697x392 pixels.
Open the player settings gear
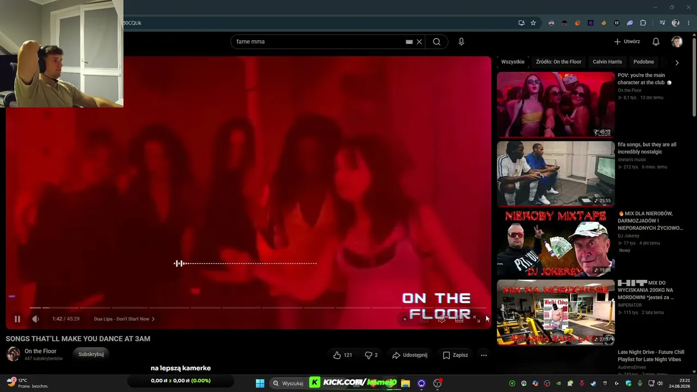click(442, 319)
